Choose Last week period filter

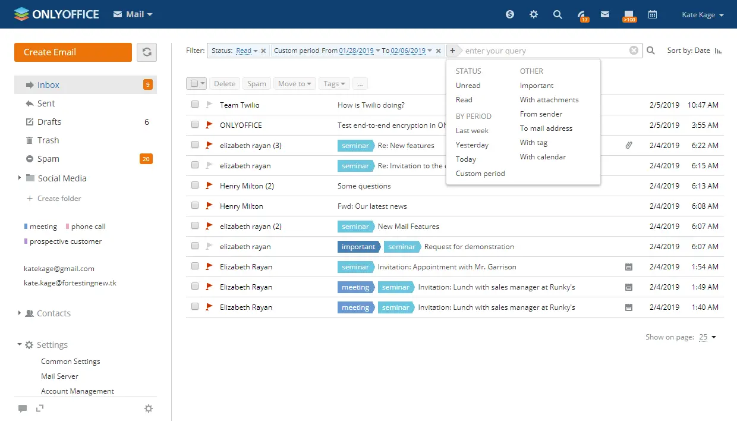(x=472, y=131)
